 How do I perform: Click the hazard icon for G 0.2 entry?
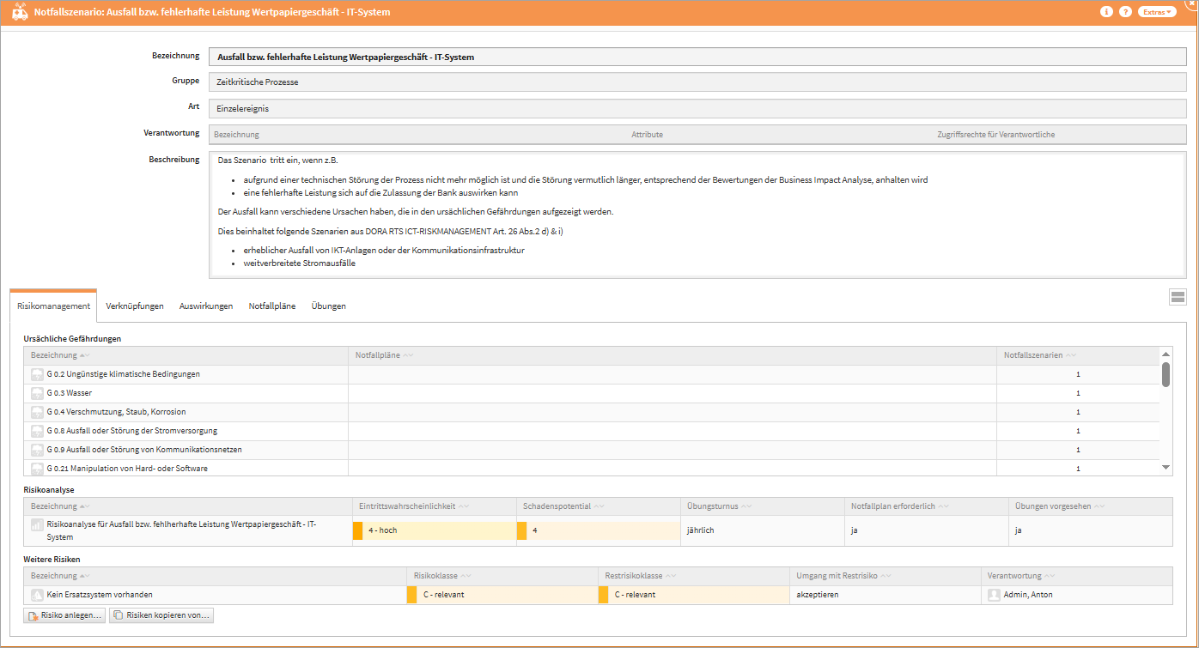pos(37,374)
